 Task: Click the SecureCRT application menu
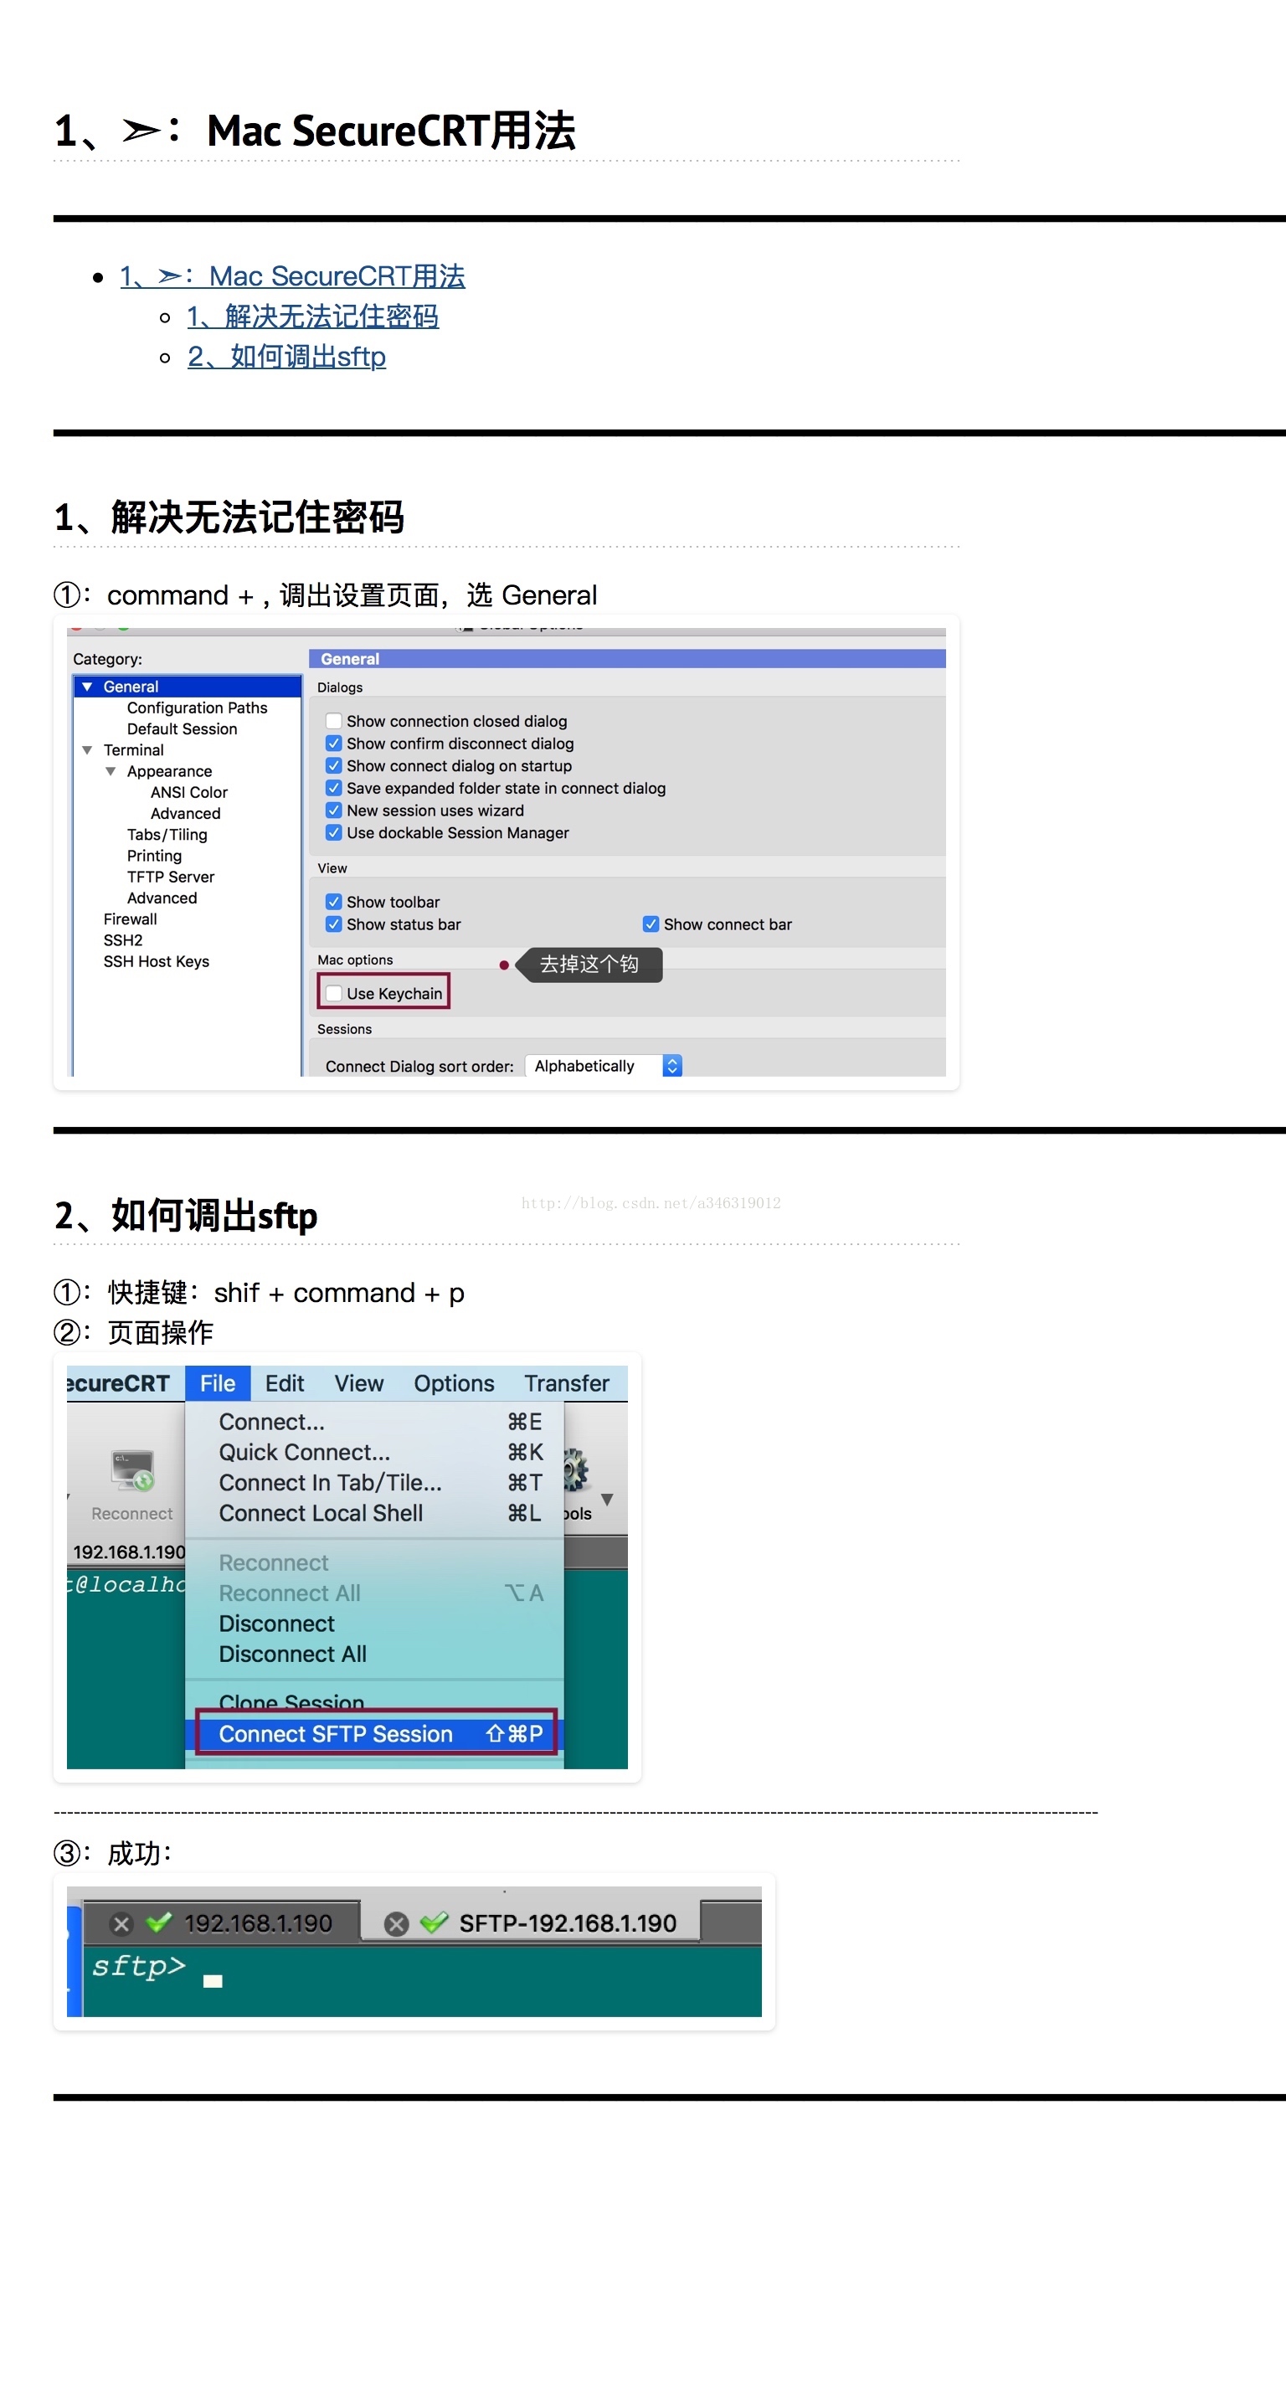(120, 1383)
